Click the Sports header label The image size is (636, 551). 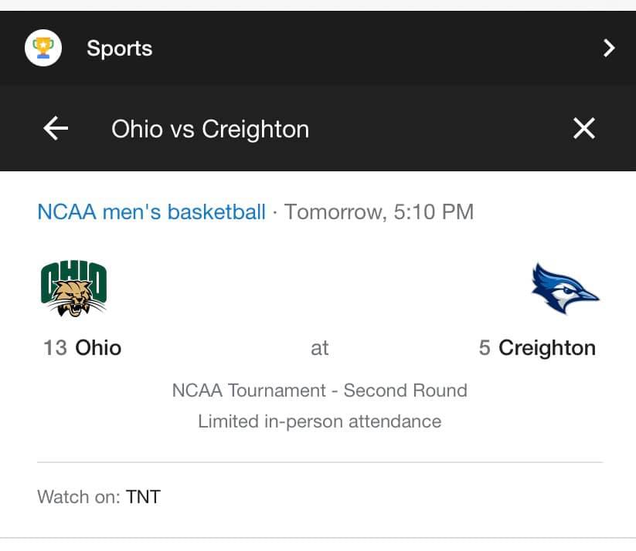click(x=120, y=49)
